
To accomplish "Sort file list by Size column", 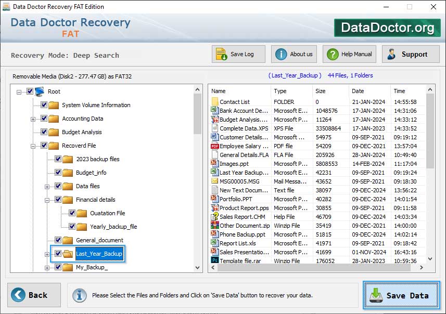I will click(330, 91).
